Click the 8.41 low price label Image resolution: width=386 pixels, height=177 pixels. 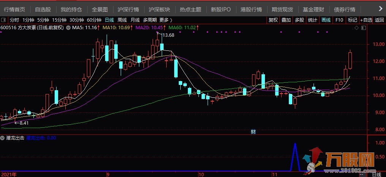coord(24,123)
